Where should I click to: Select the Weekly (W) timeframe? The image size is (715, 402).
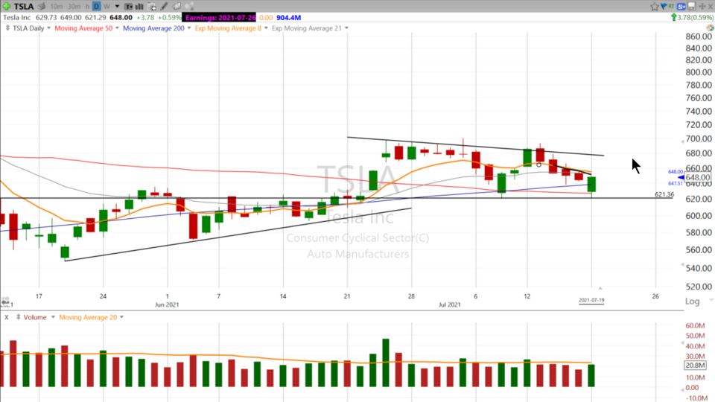tap(107, 7)
